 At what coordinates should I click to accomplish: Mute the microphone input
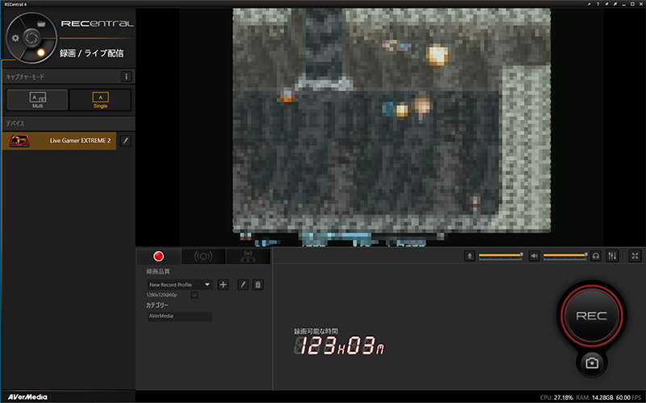469,256
